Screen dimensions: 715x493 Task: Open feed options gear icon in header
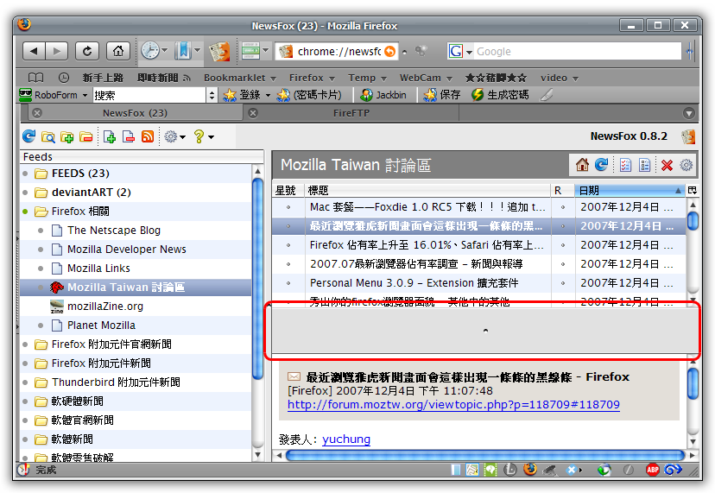click(x=686, y=165)
